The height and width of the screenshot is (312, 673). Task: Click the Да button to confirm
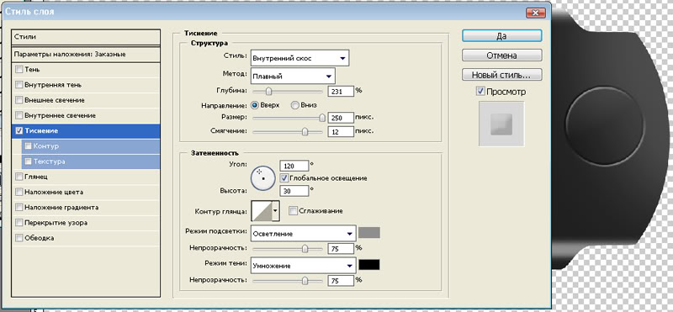[x=501, y=36]
